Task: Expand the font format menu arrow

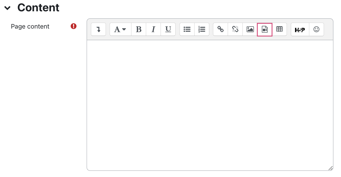Action: tap(124, 29)
